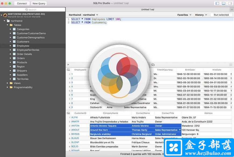
Task: Sort by ContactName column header
Action: coord(143,113)
